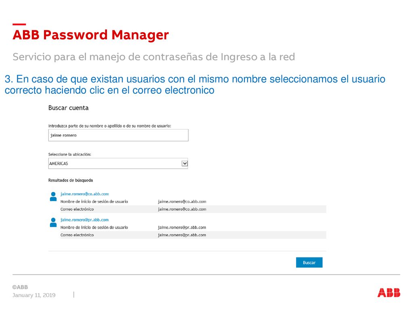413x309 pixels.
Task: Click the blue Buscar button
Action: pyautogui.click(x=309, y=262)
